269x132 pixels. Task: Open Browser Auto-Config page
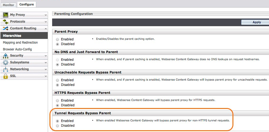click(17, 49)
